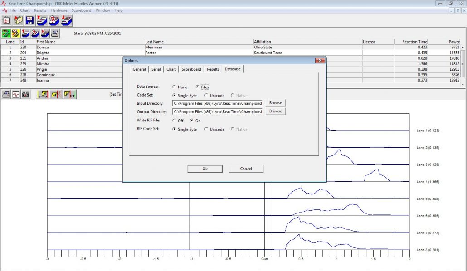Click the floppy disk save icon
Screen dimensions: 467x271
(x=30, y=20)
